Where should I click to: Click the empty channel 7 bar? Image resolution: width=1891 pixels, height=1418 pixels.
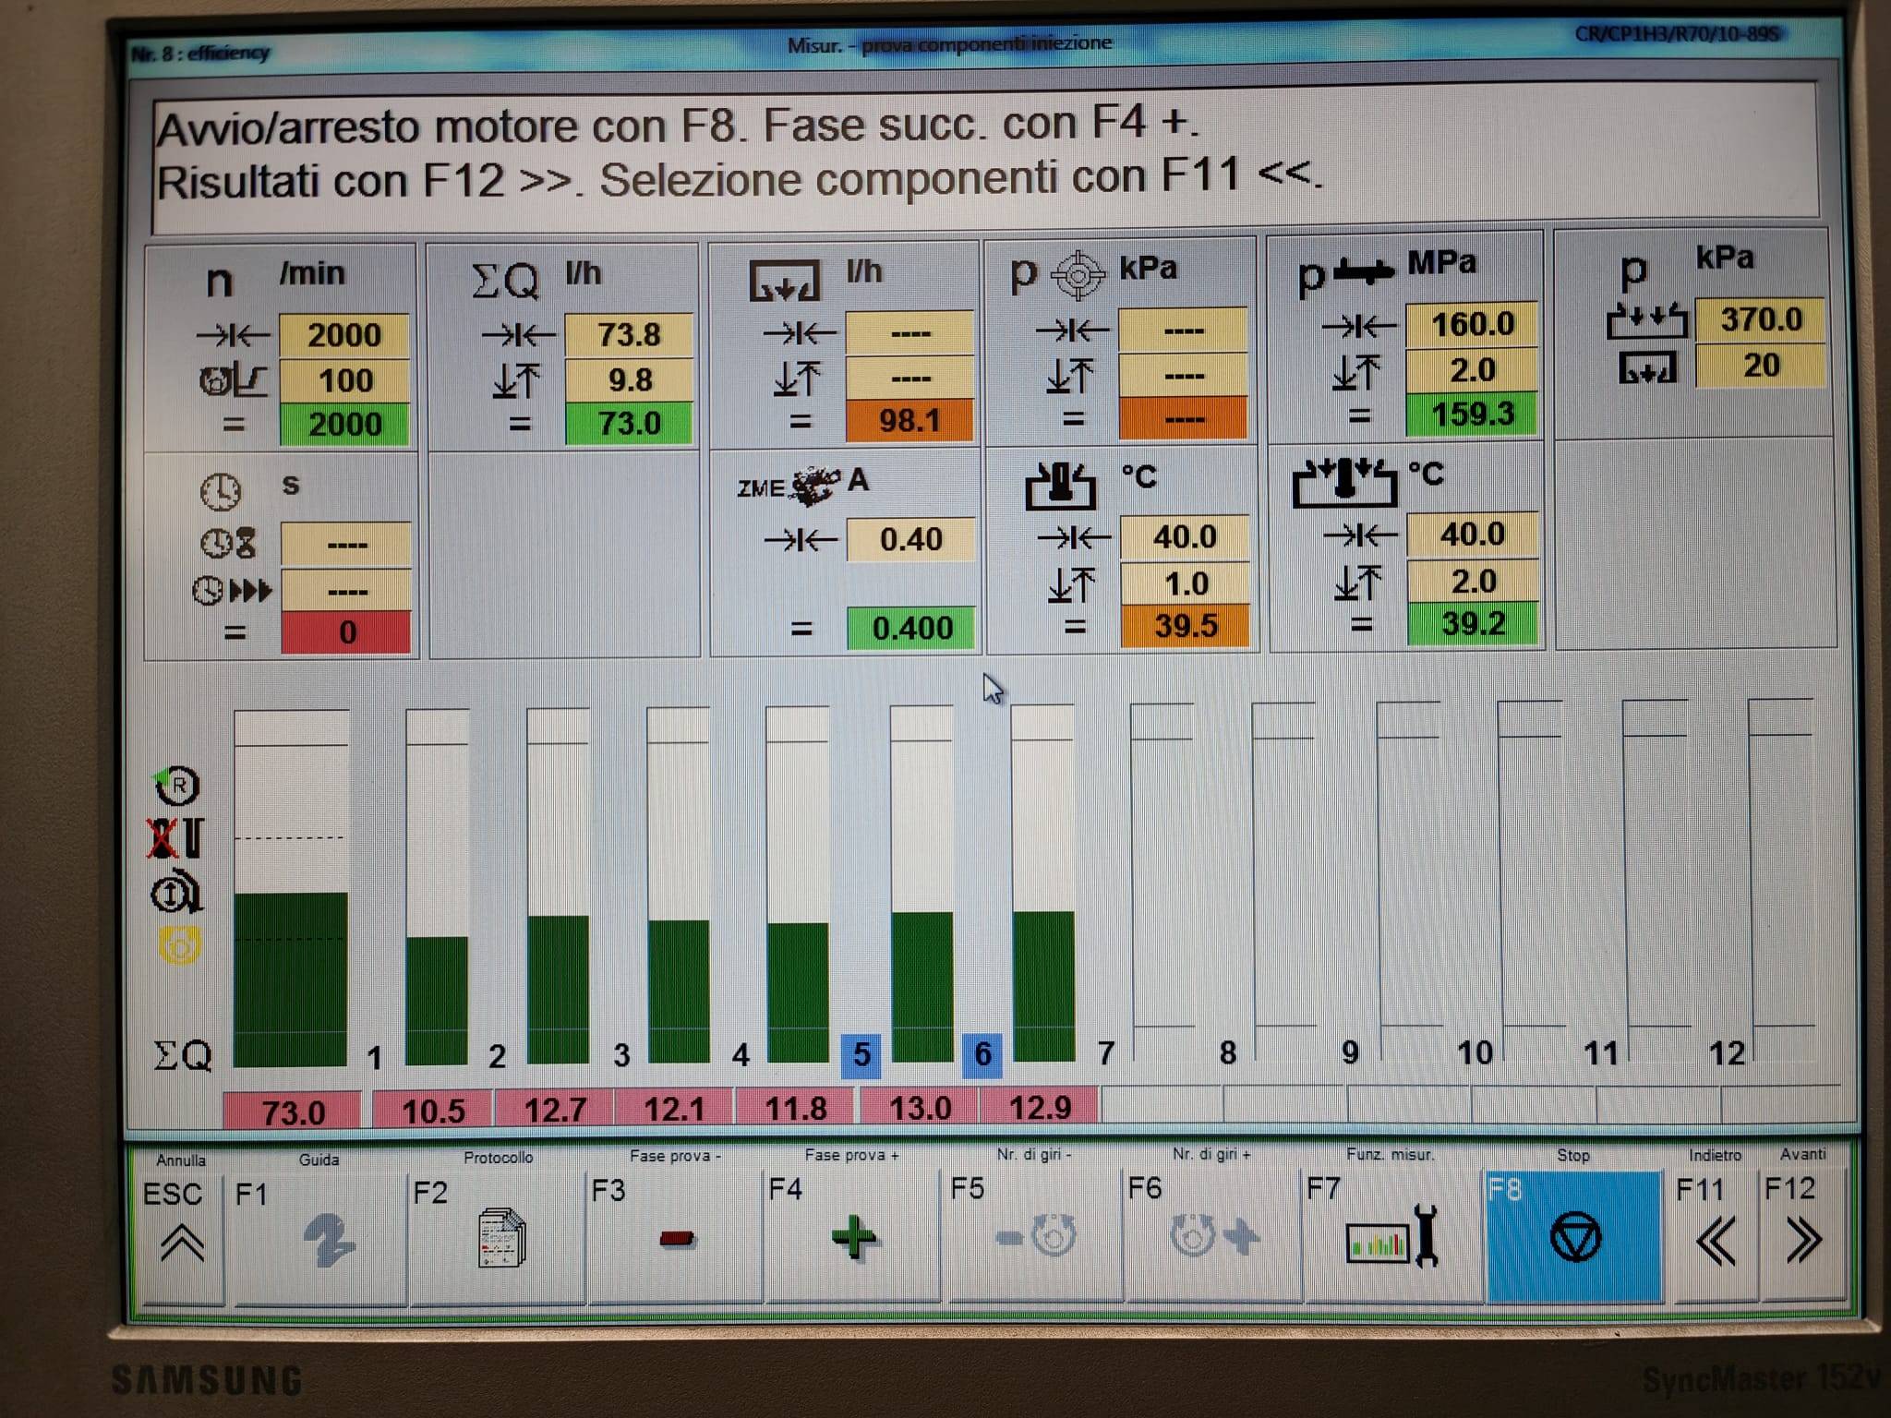pyautogui.click(x=1162, y=882)
